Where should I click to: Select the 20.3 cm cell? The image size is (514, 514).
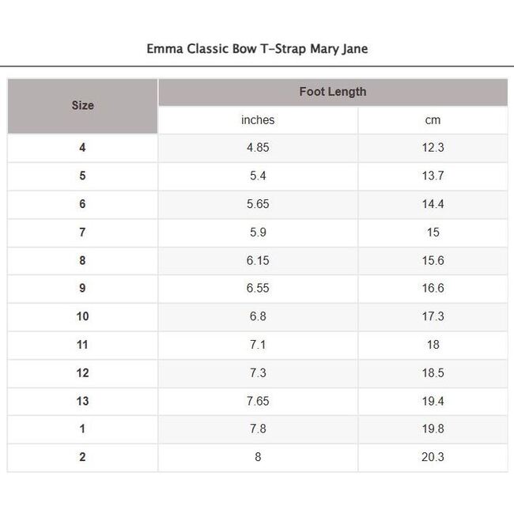(x=433, y=457)
